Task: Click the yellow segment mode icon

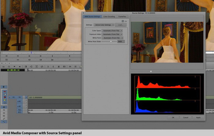Action: click(5, 100)
